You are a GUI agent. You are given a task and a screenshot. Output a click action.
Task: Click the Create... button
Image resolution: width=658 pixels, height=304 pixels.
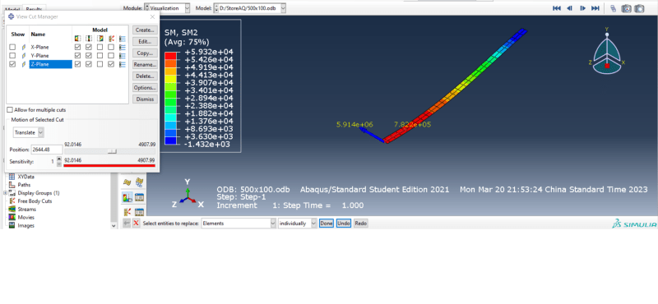[146, 30]
